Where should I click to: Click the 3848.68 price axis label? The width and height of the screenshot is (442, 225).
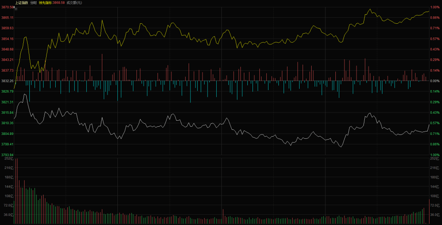(8, 49)
